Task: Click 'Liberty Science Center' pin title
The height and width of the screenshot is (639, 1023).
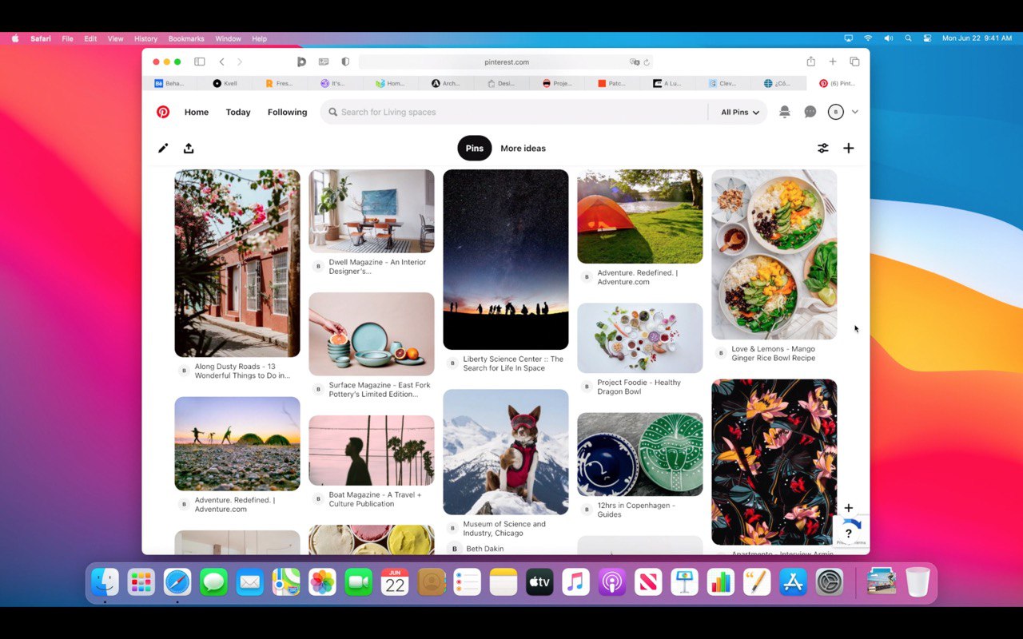Action: tap(513, 363)
